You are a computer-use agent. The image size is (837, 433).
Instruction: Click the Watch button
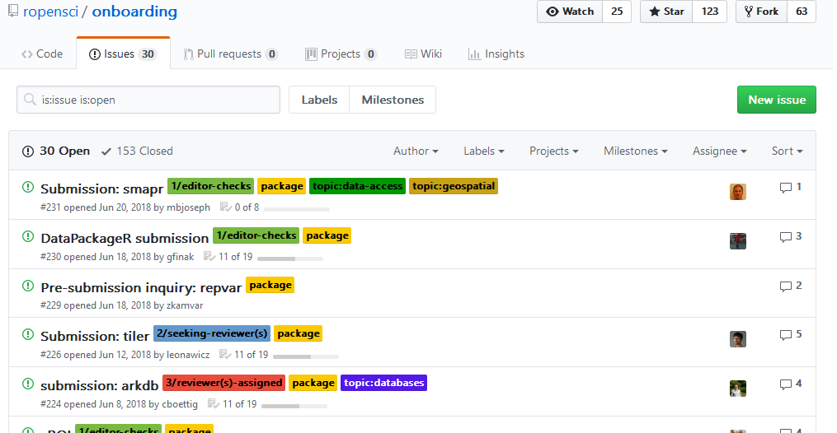570,12
